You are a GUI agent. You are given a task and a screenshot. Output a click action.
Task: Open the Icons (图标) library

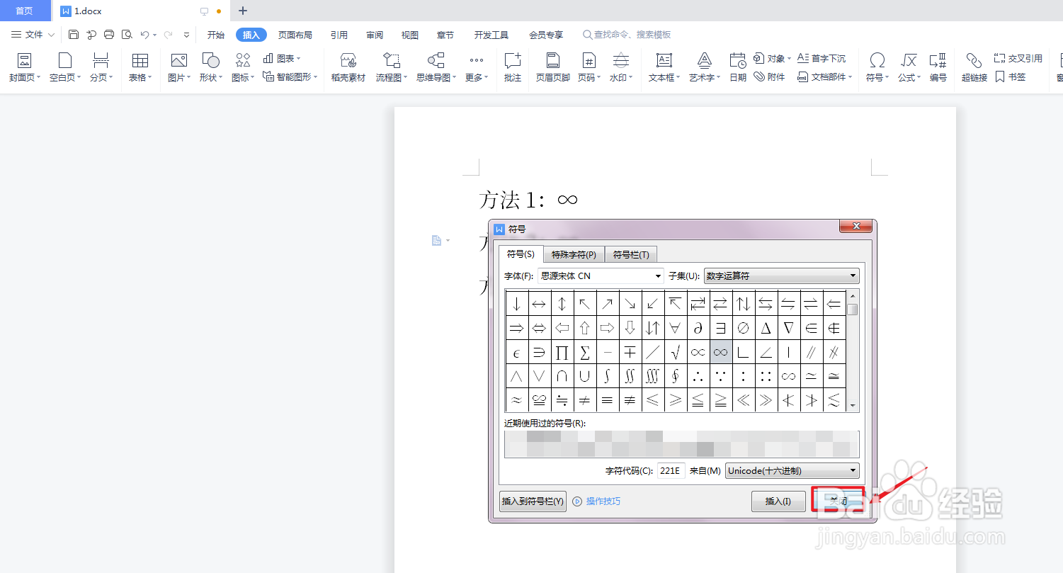click(243, 68)
